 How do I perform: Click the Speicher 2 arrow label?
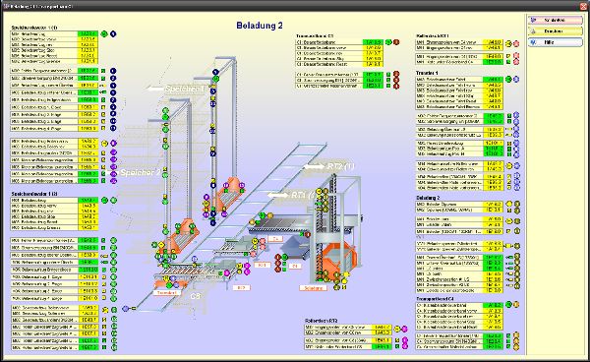coord(134,173)
